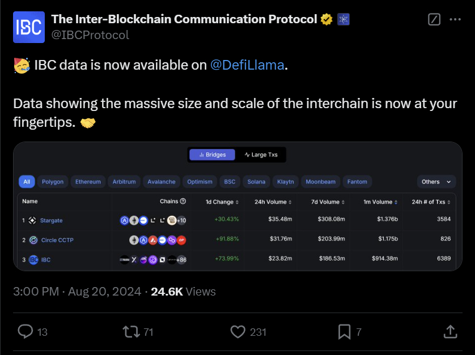
Task: Open the tweet's more options ellipsis
Action: coord(455,19)
